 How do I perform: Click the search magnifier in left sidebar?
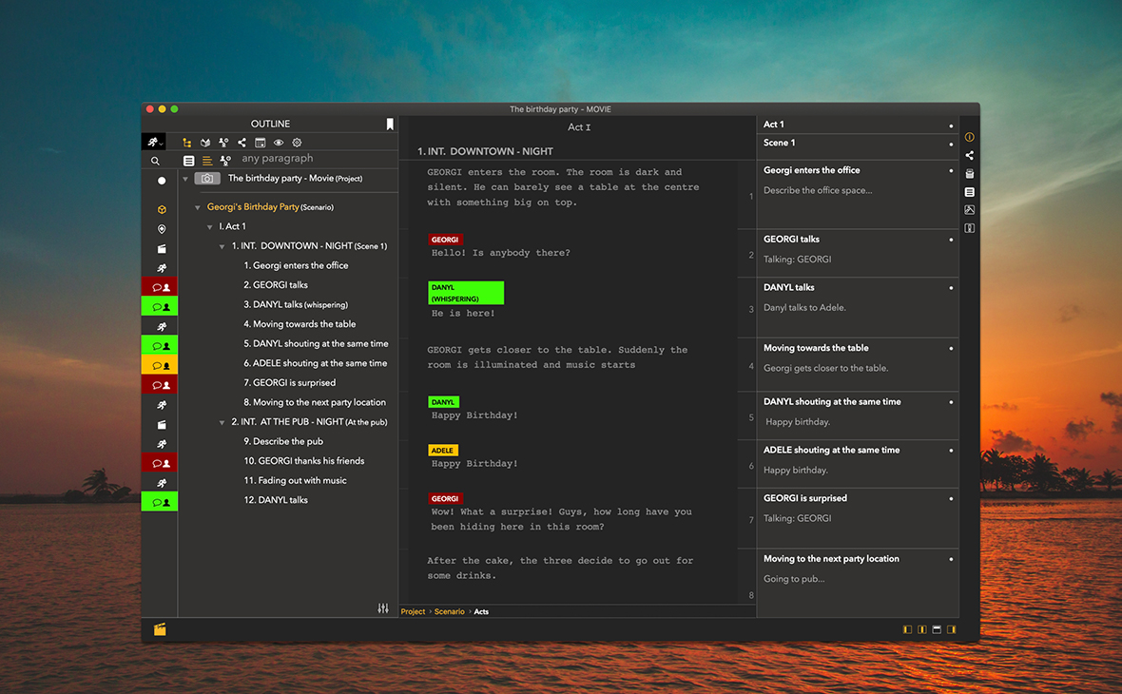(156, 162)
